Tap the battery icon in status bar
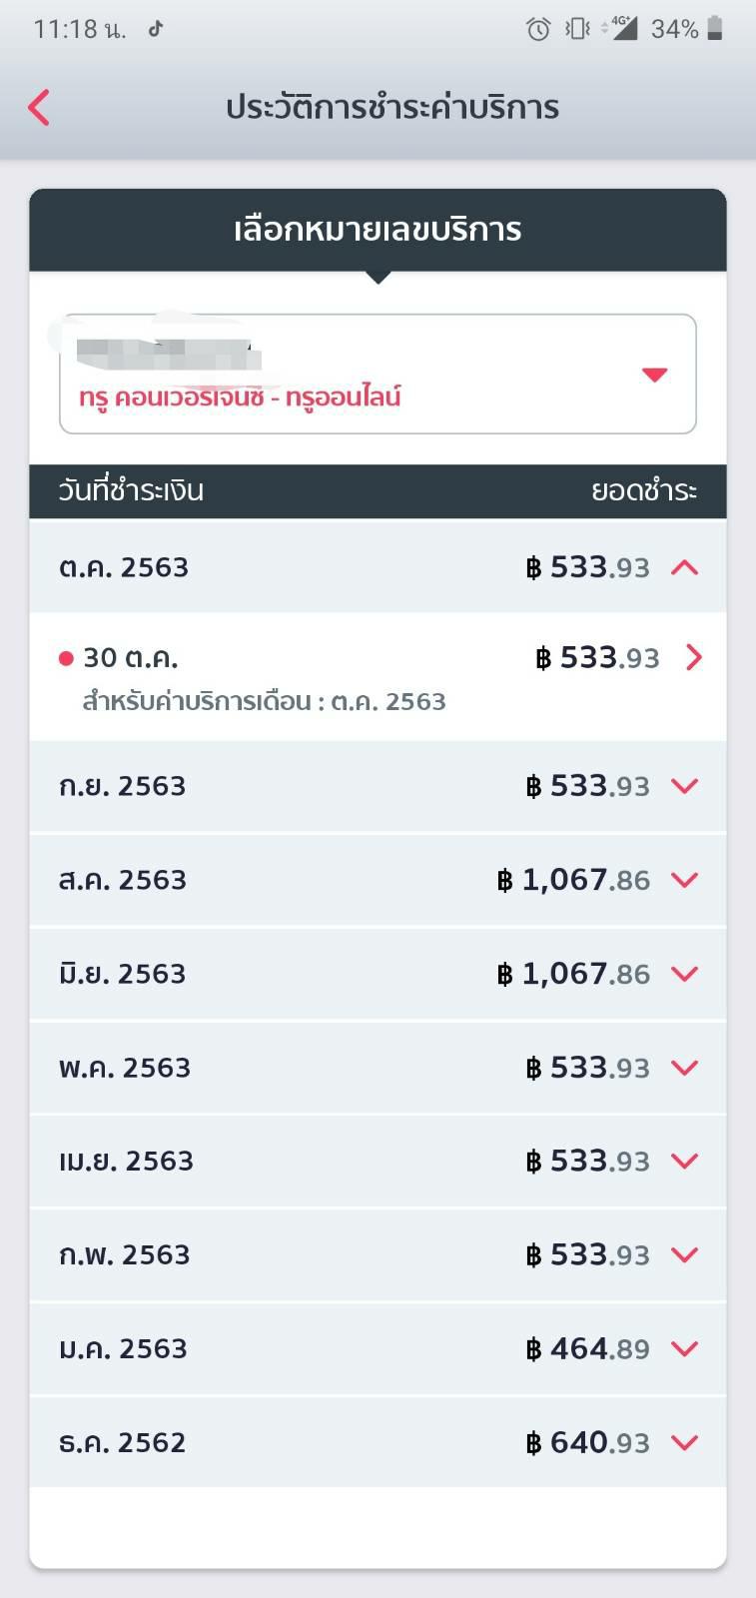Viewport: 756px width, 1598px height. 714,29
